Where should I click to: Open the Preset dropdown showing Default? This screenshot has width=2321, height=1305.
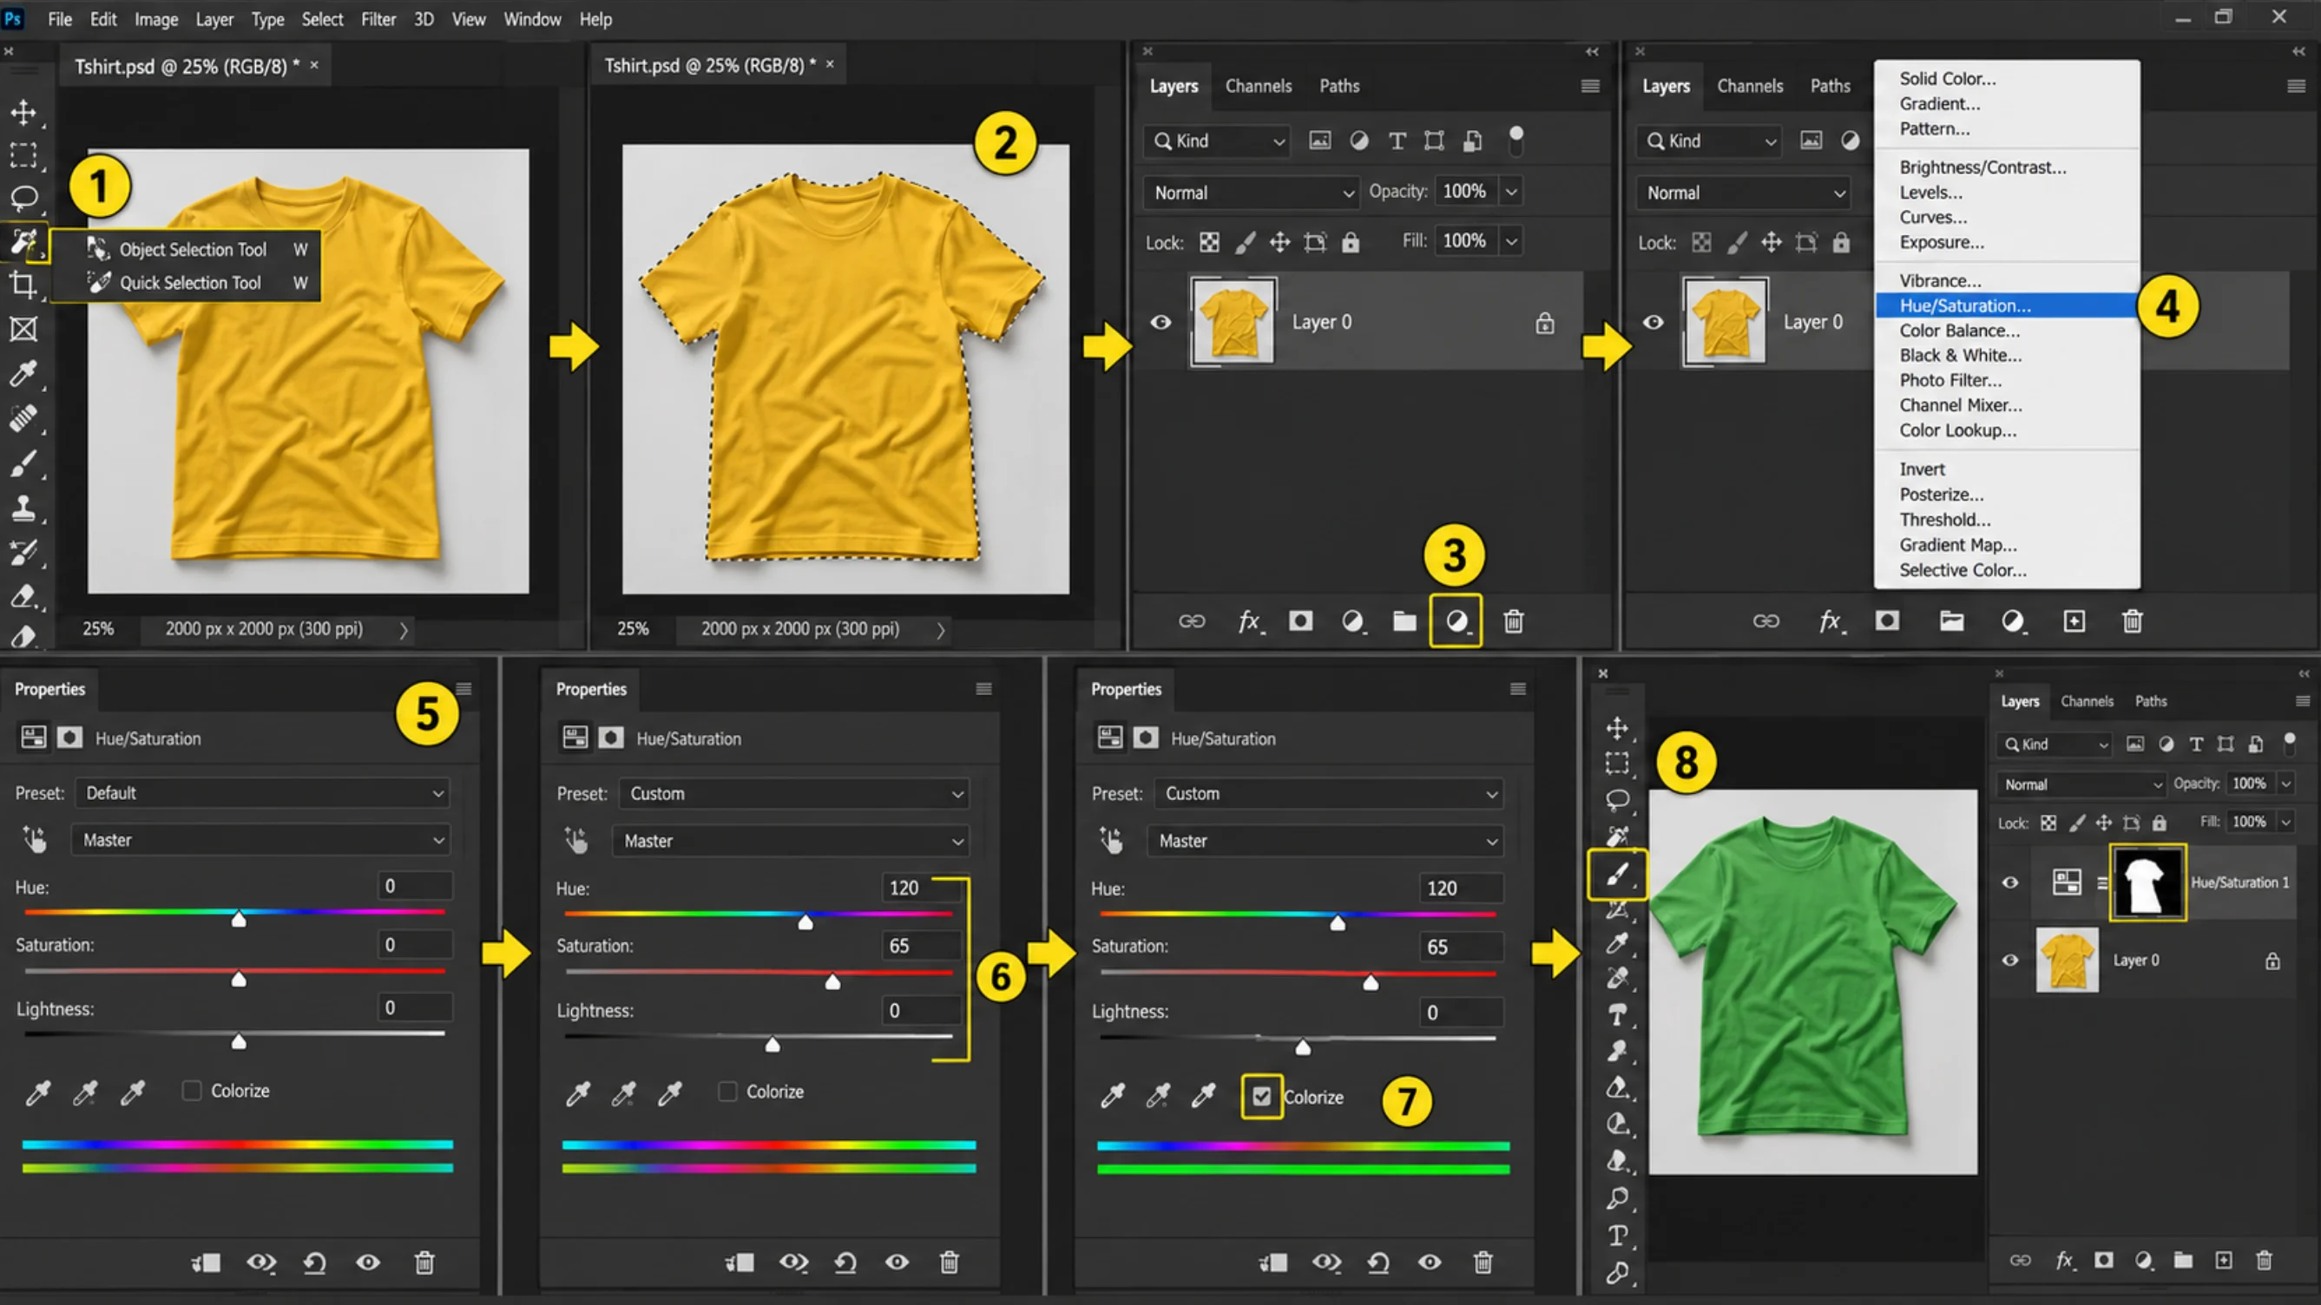[262, 792]
